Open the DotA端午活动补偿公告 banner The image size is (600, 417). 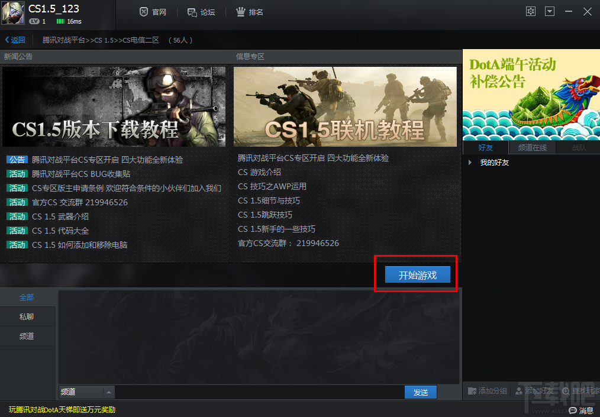coord(531,95)
